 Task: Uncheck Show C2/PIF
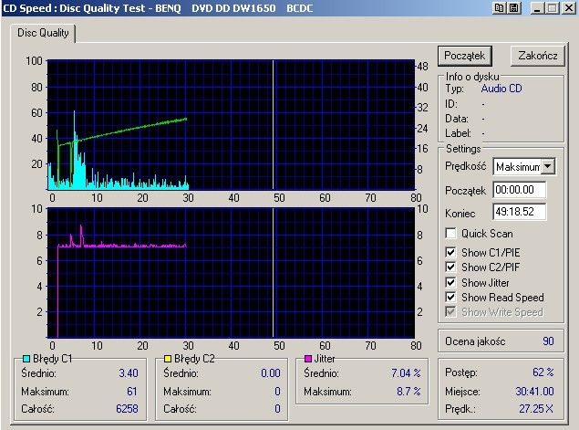tap(450, 267)
